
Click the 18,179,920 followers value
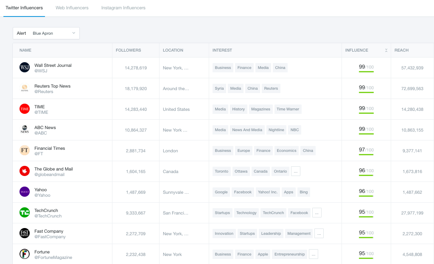(x=136, y=89)
